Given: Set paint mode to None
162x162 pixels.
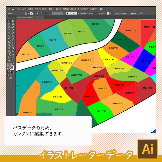Looking at the screenshot, I should [x=13, y=72].
